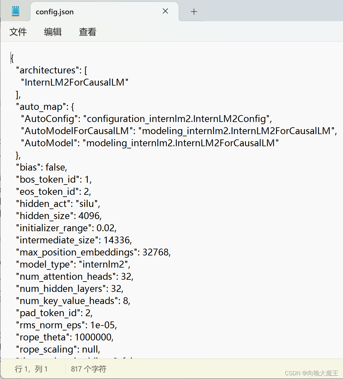Screen dimensions: 343x379
Task: Click the "intermediate_size": 14336 line
Action: (74, 240)
